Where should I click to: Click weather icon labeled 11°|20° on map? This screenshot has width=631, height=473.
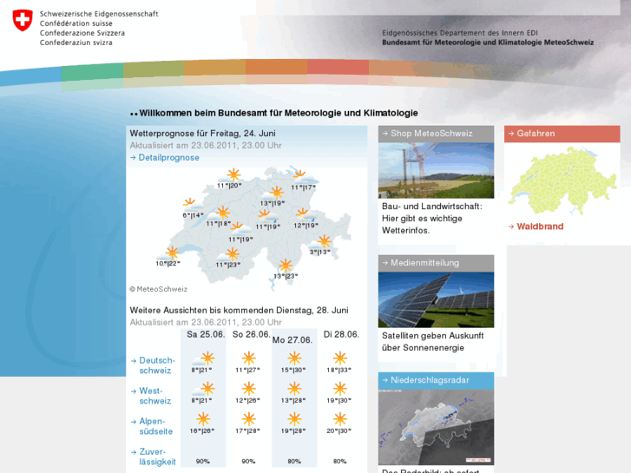click(x=229, y=176)
